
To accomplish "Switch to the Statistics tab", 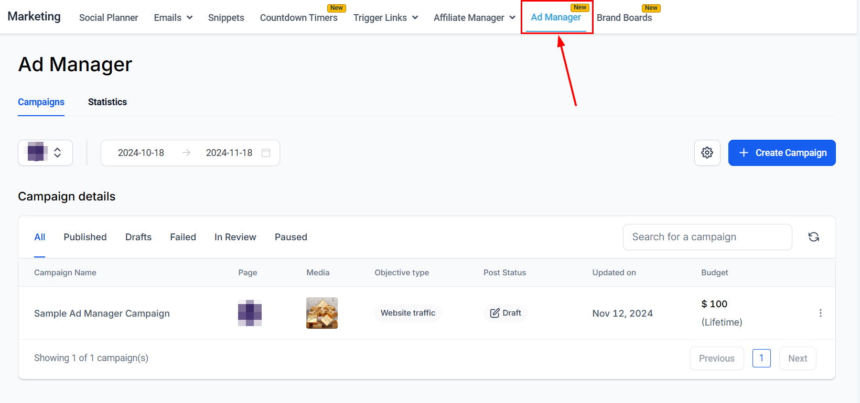I will (x=107, y=102).
